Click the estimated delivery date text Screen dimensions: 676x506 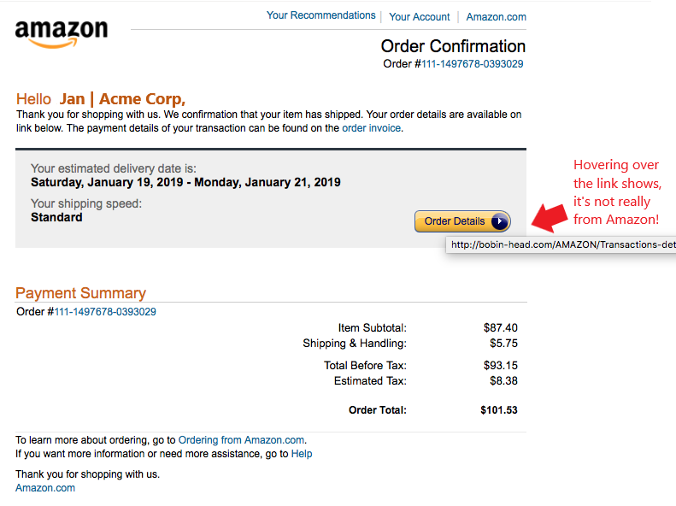click(x=185, y=182)
